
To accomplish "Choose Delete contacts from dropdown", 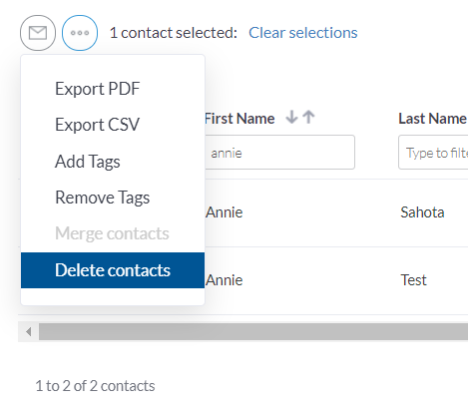I will point(113,270).
